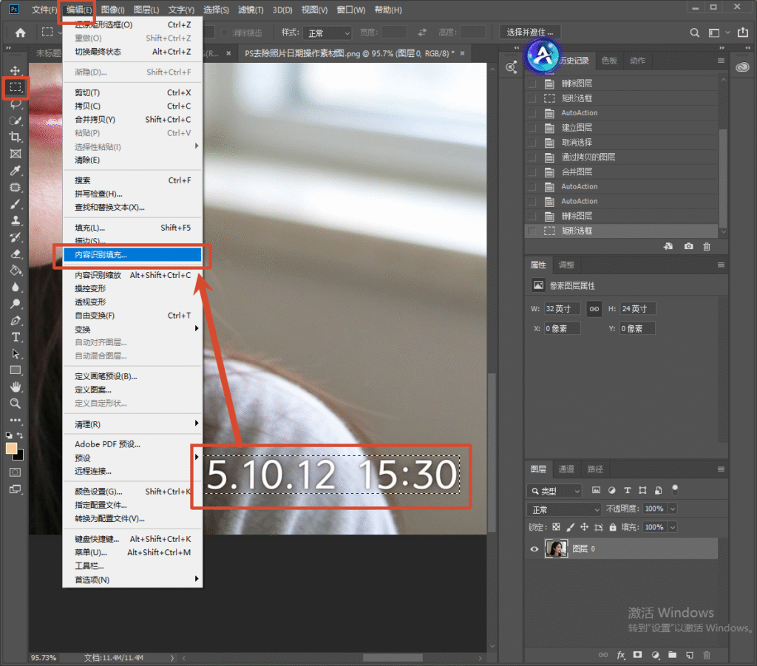Toggle history source box for 合并图层

pyautogui.click(x=532, y=171)
